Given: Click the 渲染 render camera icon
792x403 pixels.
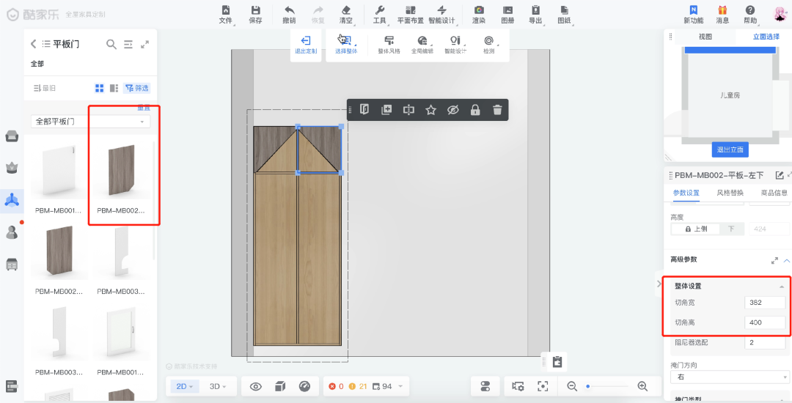Looking at the screenshot, I should point(479,10).
